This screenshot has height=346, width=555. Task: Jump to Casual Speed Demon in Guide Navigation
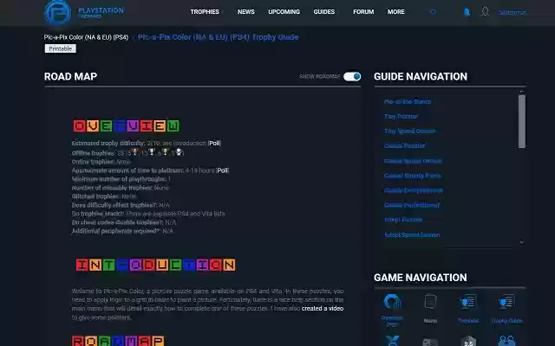pos(413,161)
